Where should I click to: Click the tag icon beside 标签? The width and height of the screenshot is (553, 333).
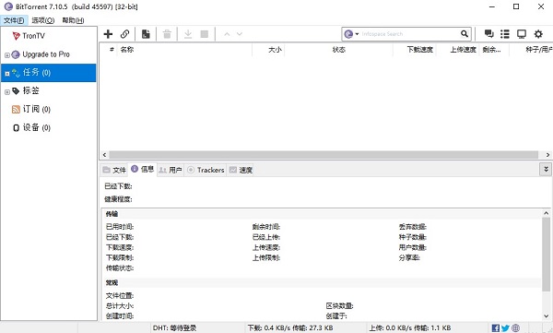(x=16, y=91)
